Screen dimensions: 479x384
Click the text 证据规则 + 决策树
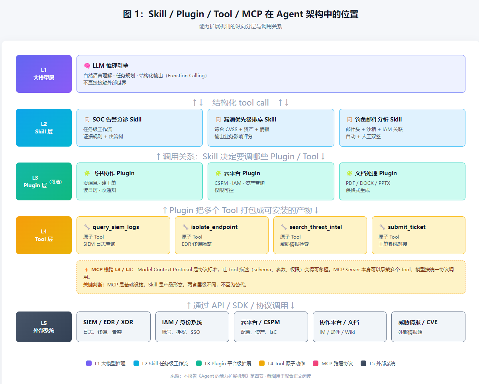coord(103,137)
